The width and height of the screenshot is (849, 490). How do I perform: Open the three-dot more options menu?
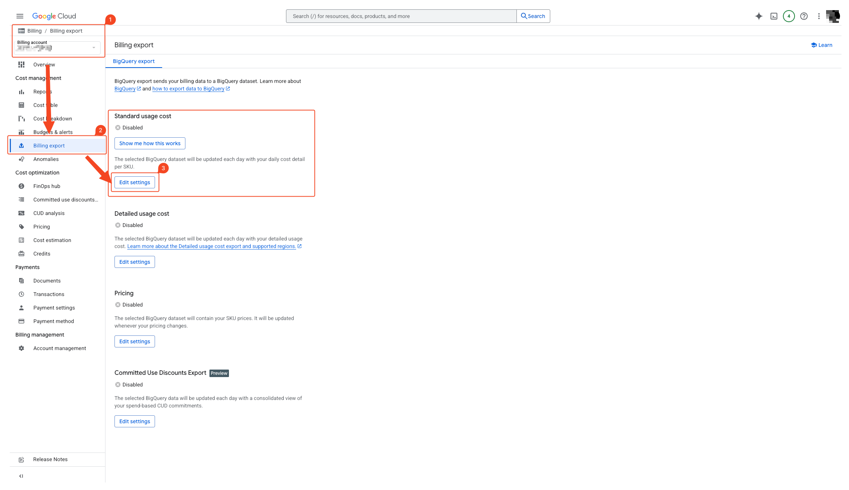(819, 16)
